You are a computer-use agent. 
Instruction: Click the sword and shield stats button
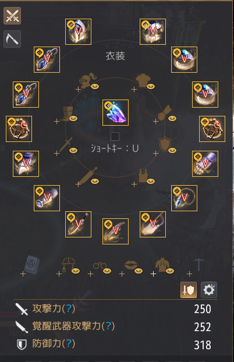[x=189, y=290]
